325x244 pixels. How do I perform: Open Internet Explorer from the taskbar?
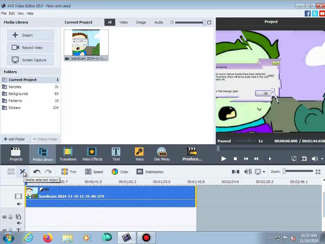tap(28, 238)
